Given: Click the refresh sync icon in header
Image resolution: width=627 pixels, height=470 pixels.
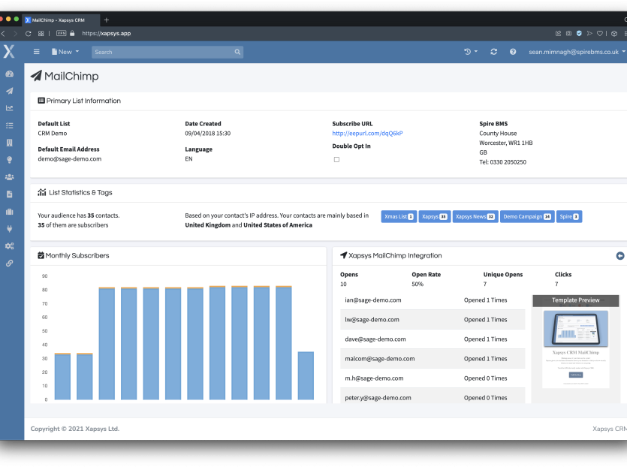Looking at the screenshot, I should (x=494, y=52).
